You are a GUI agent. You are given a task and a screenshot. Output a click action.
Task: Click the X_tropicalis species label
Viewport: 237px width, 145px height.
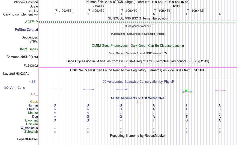click(x=29, y=128)
